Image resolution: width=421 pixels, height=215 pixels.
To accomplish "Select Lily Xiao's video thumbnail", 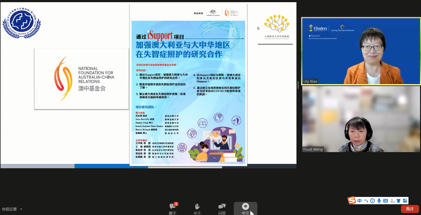I will [361, 51].
